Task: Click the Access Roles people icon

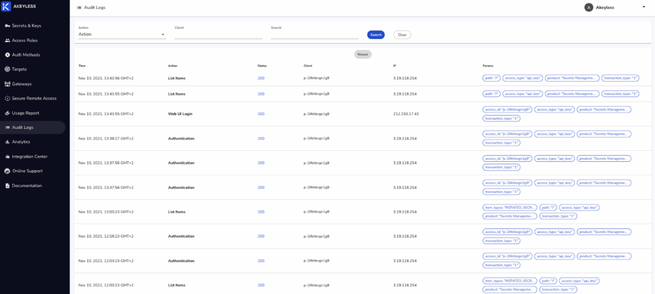Action: tap(7, 40)
